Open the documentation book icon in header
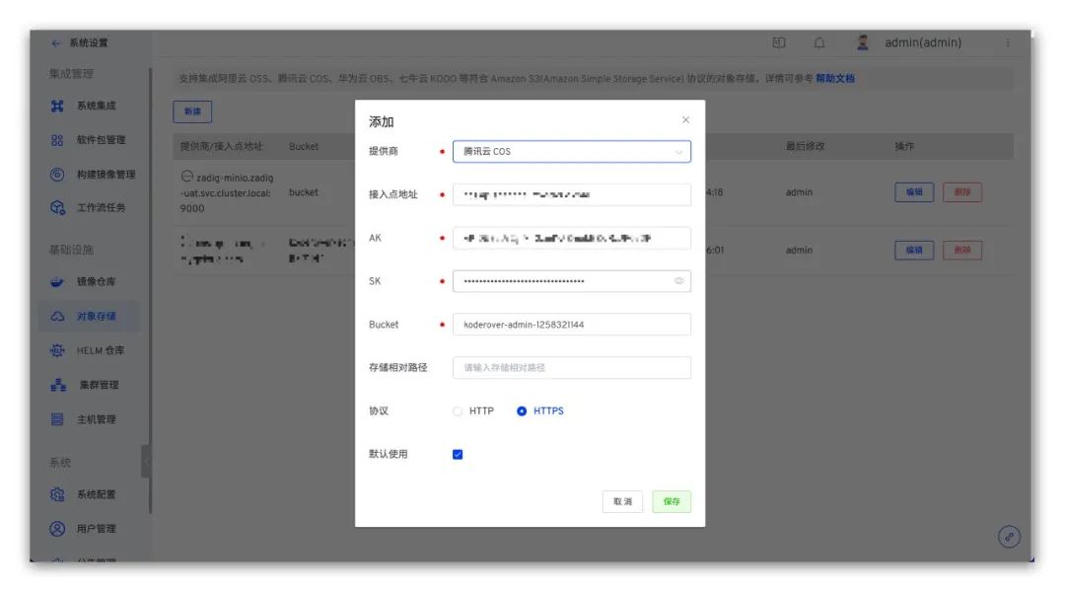The image size is (1065, 592). pyautogui.click(x=778, y=42)
